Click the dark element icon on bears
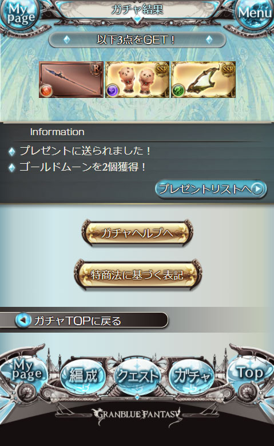 pyautogui.click(x=113, y=90)
